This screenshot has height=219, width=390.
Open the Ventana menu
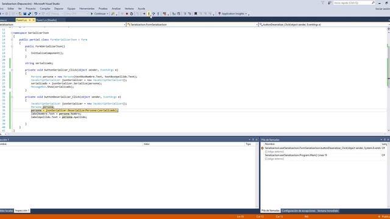point(129,9)
